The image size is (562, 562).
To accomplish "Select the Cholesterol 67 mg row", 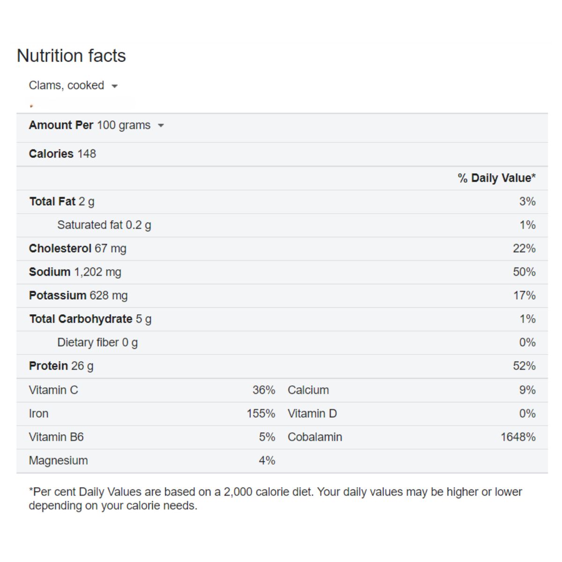I will (282, 249).
